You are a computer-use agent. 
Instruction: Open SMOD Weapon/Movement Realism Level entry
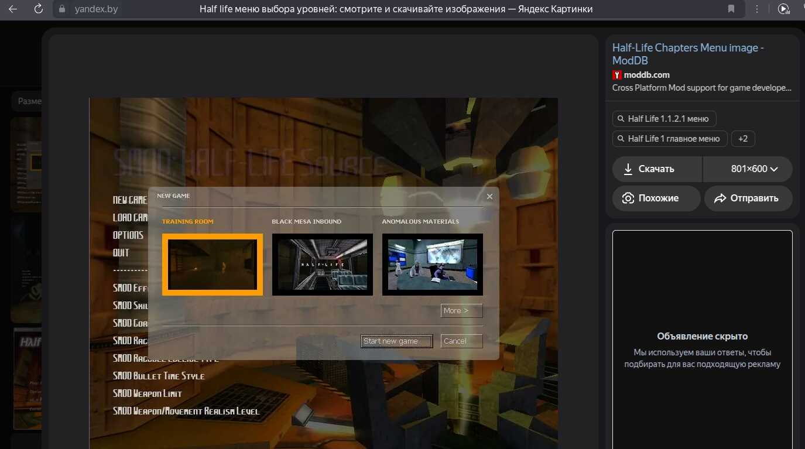tap(186, 411)
